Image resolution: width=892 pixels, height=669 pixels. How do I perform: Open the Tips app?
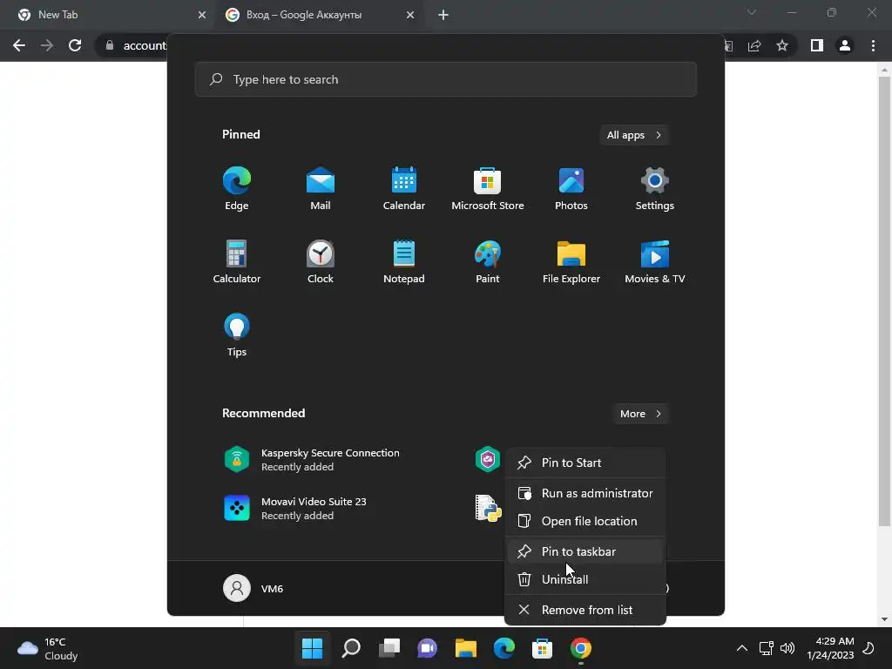click(237, 335)
